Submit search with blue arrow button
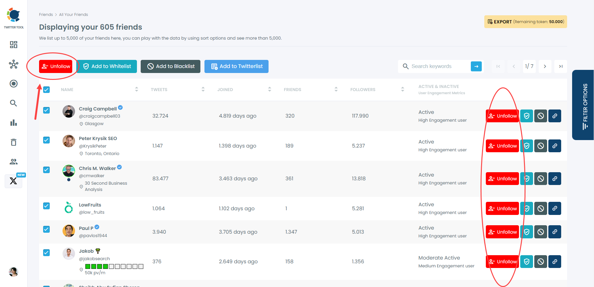594x287 pixels. tap(476, 66)
